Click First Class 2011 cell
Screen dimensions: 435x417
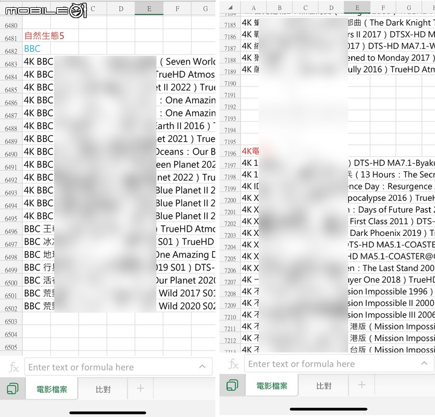(391, 221)
